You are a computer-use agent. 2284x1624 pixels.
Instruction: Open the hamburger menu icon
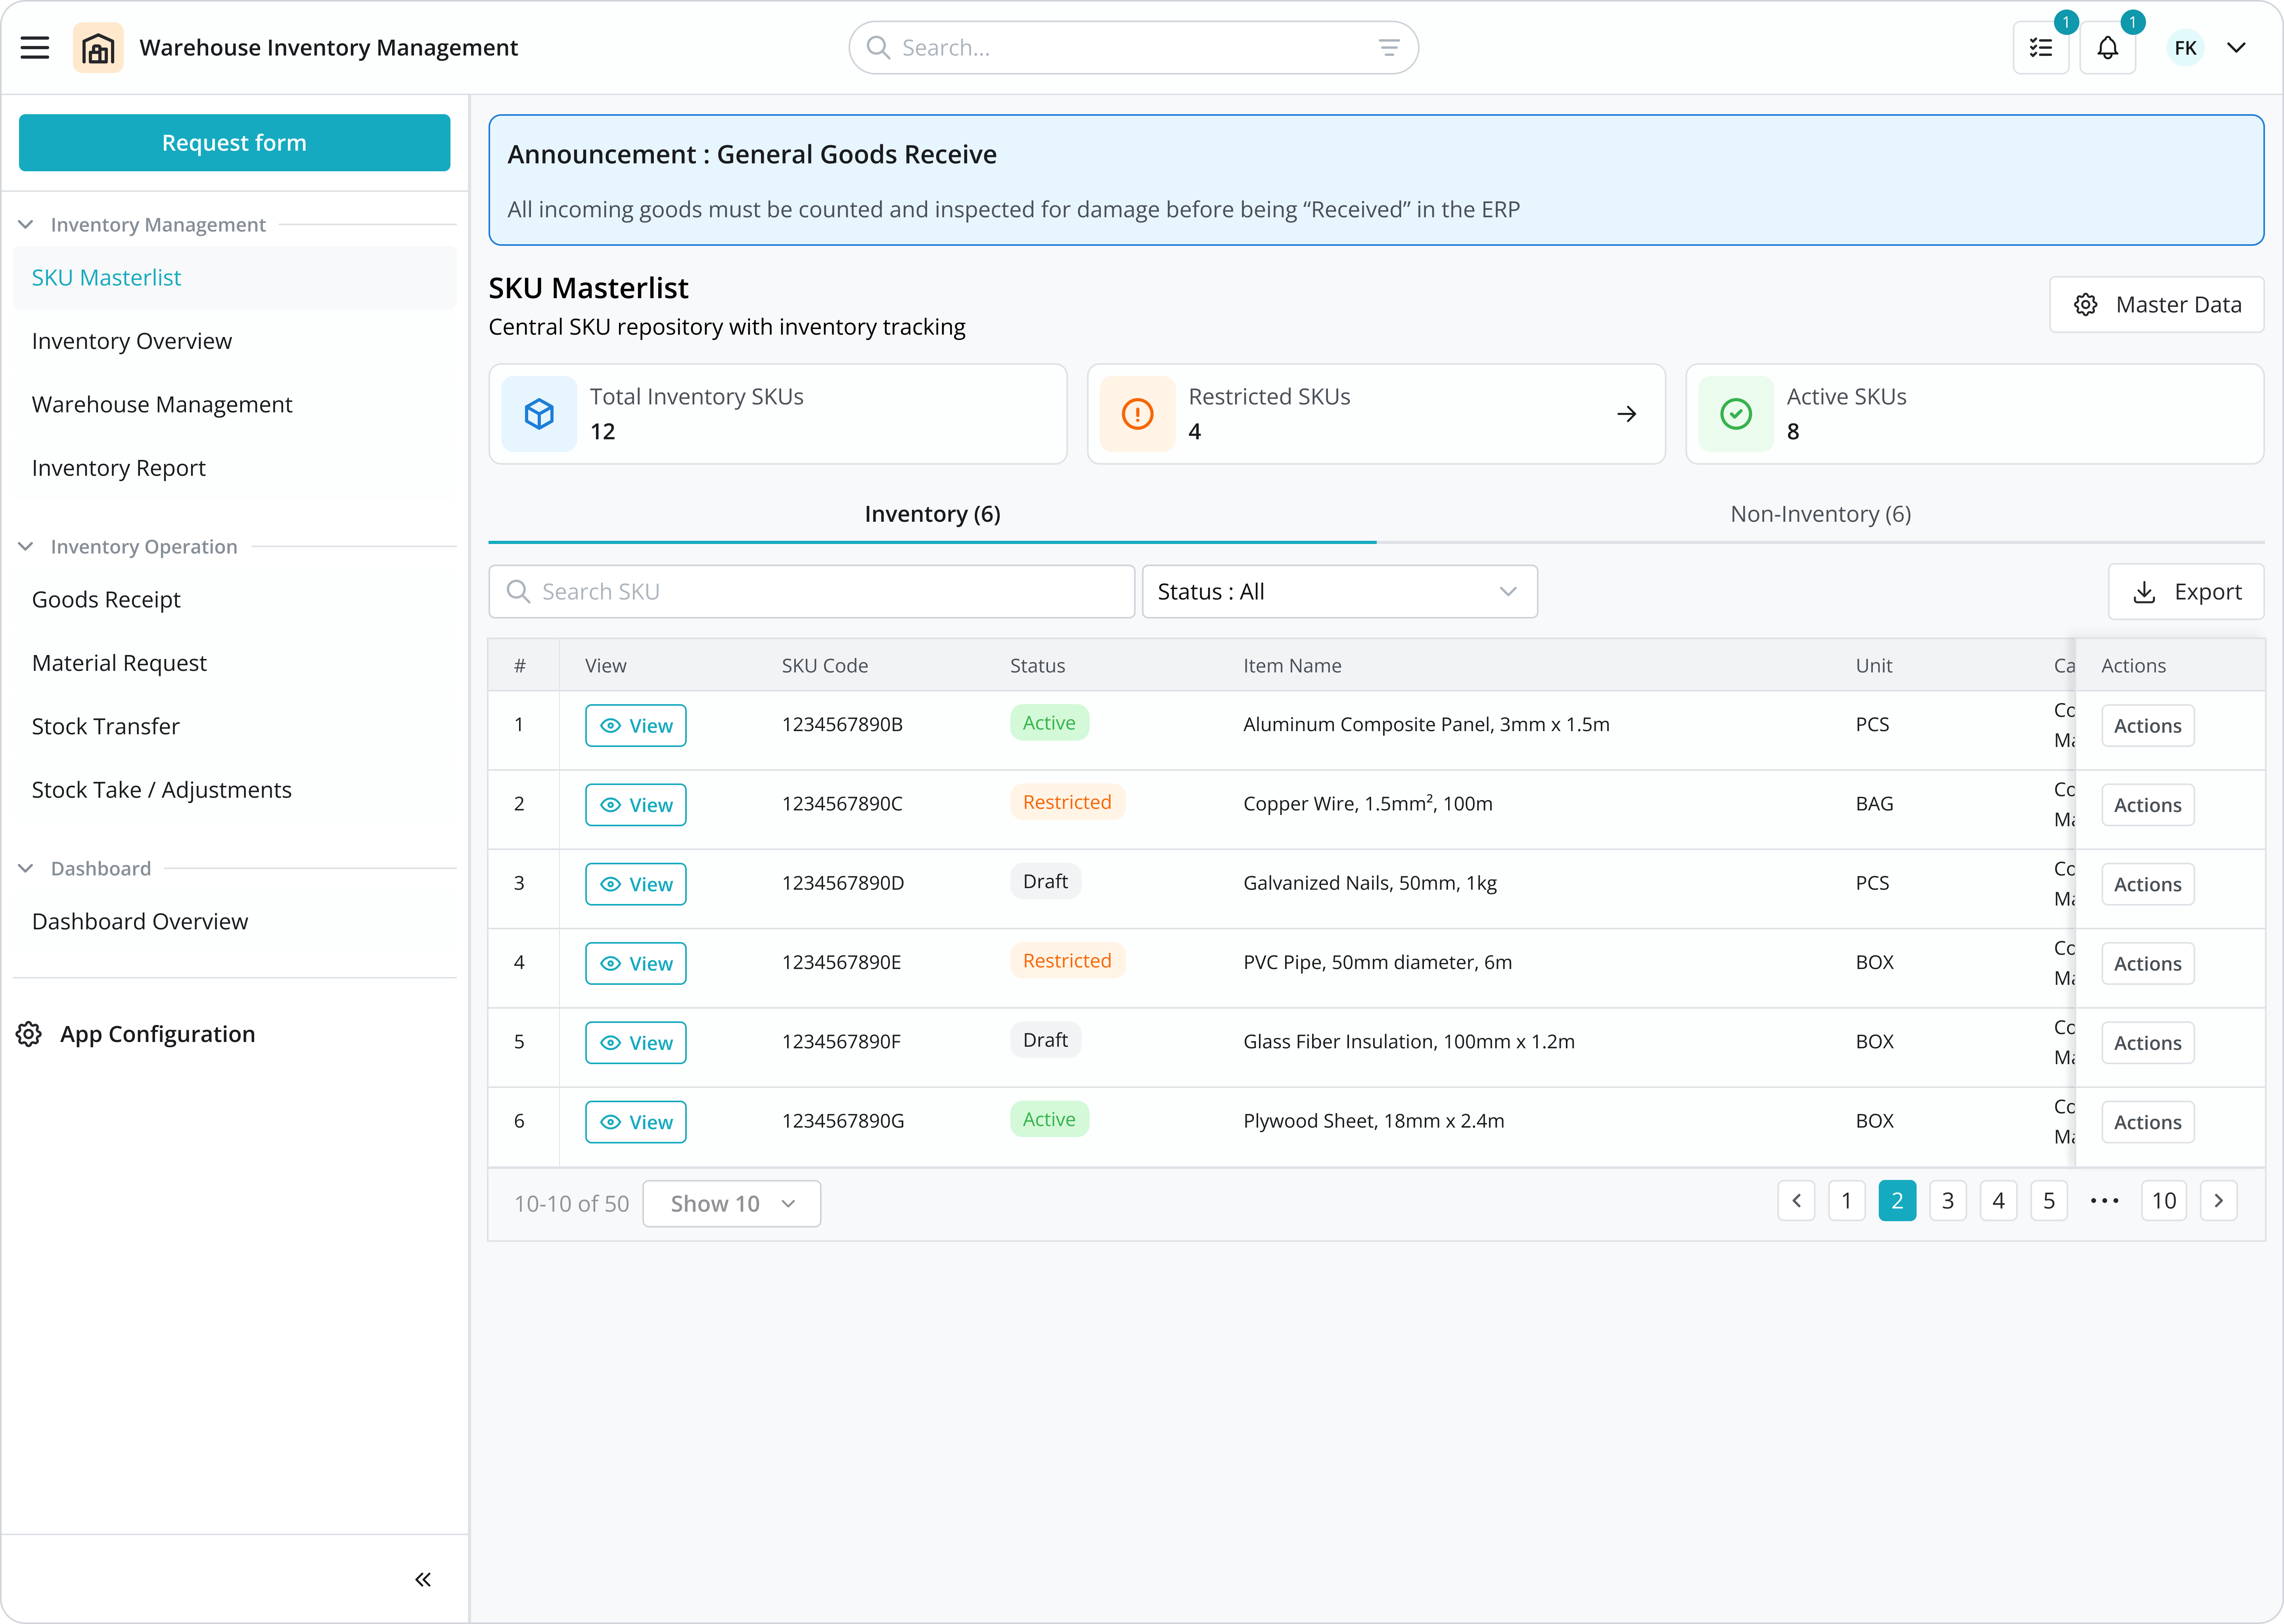pos(35,48)
